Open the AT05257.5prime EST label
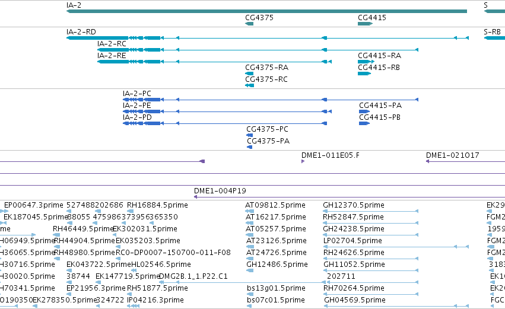Viewport: 505px width, 309px height. pos(276,229)
